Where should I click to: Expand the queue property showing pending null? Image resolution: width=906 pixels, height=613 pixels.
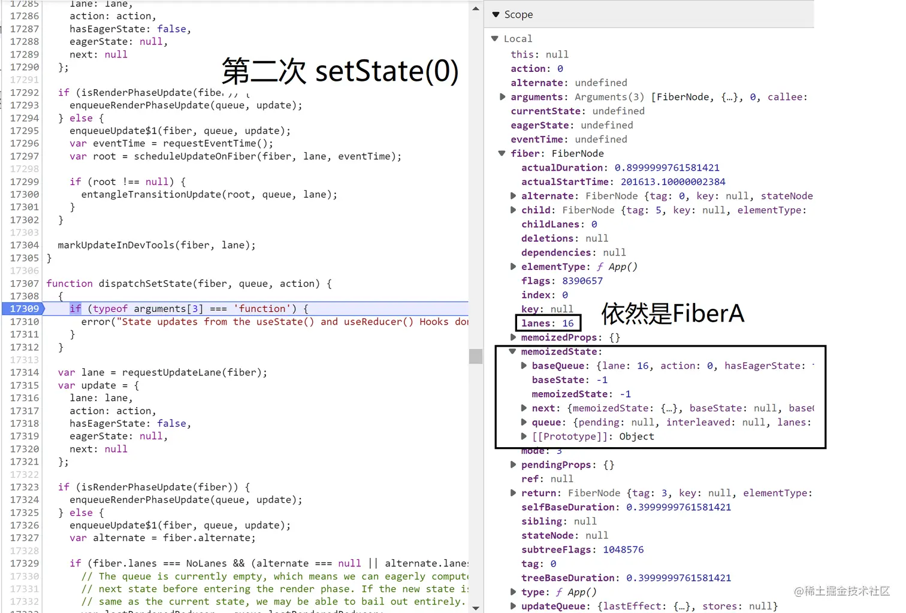click(x=524, y=422)
